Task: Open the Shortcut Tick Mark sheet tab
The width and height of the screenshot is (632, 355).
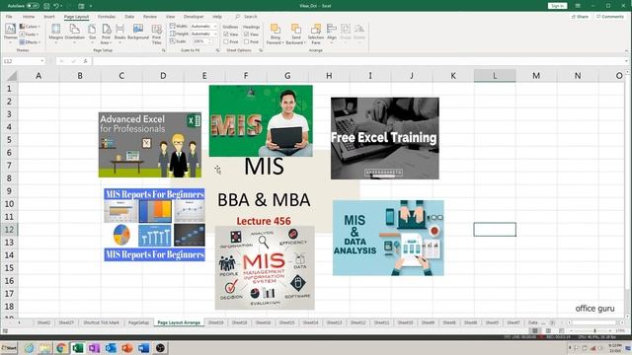Action: click(101, 322)
